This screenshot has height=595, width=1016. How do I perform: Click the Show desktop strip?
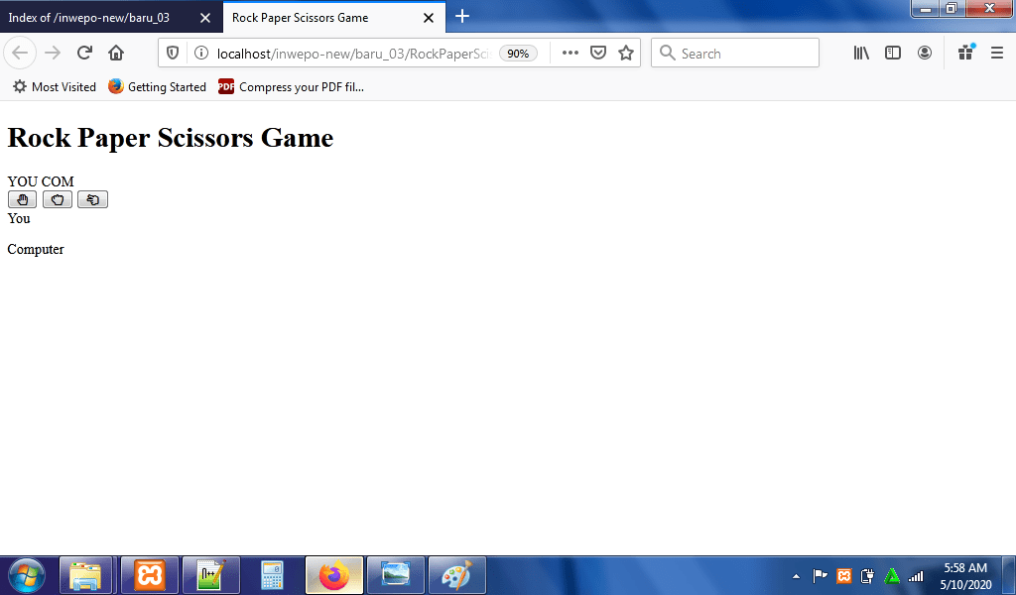point(1009,575)
